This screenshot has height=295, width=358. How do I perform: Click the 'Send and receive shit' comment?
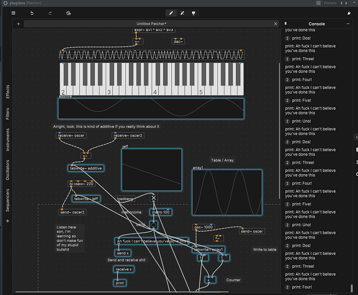click(126, 260)
